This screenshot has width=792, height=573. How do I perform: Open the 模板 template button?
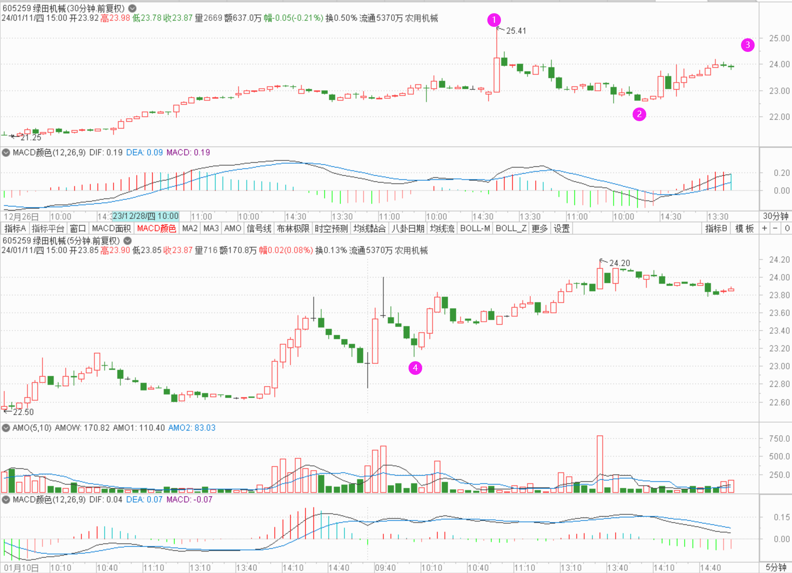(744, 228)
